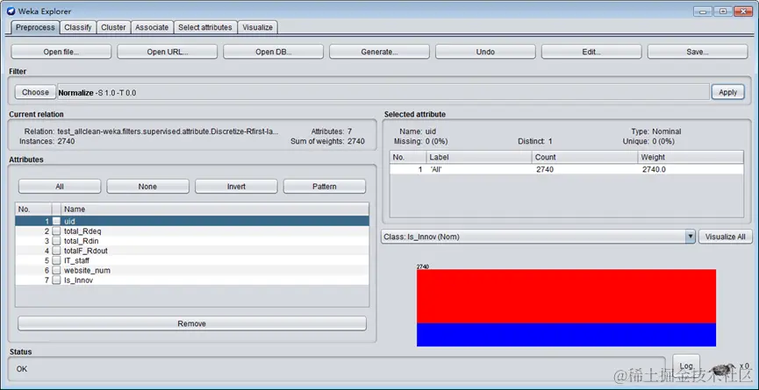Tick the checkbox for Is_Innov attribute
This screenshot has width=759, height=390.
pos(57,280)
